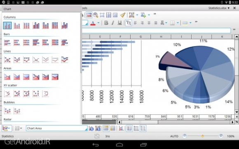This screenshot has height=149, width=239.
Task: Click the columns insert icon beside brush
Action: (x=131, y=15)
